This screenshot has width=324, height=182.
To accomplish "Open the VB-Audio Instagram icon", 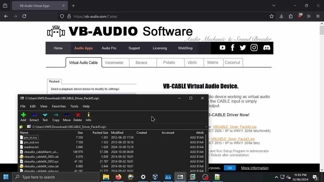I will pos(254,48).
